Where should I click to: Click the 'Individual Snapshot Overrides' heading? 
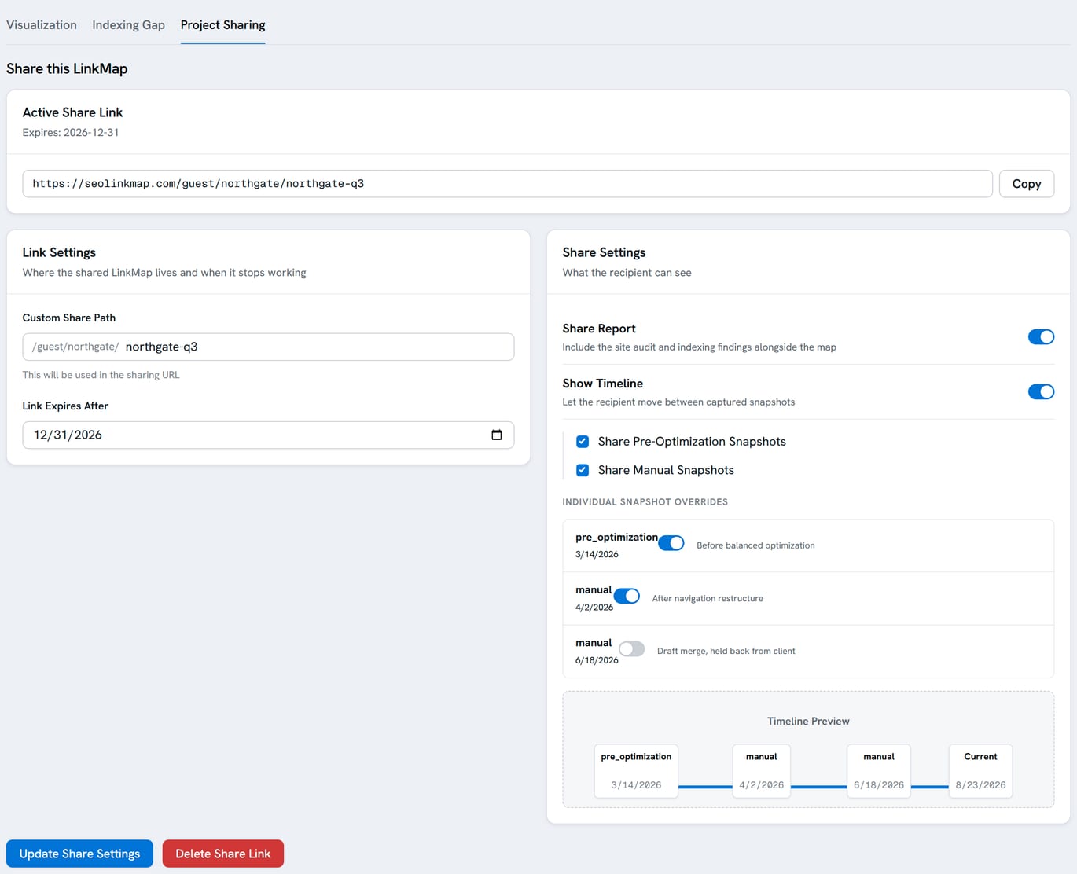(x=645, y=501)
